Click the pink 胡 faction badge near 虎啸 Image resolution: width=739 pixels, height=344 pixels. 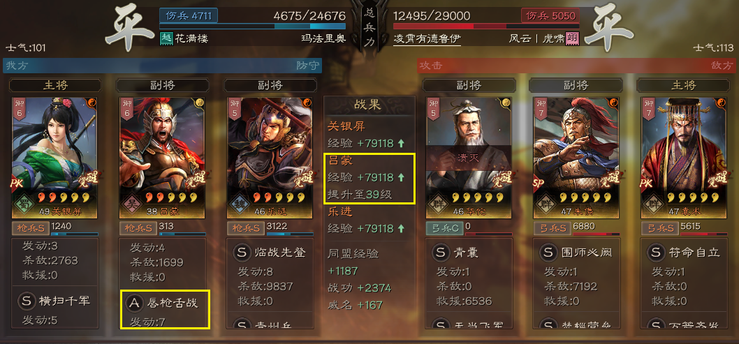pos(573,38)
